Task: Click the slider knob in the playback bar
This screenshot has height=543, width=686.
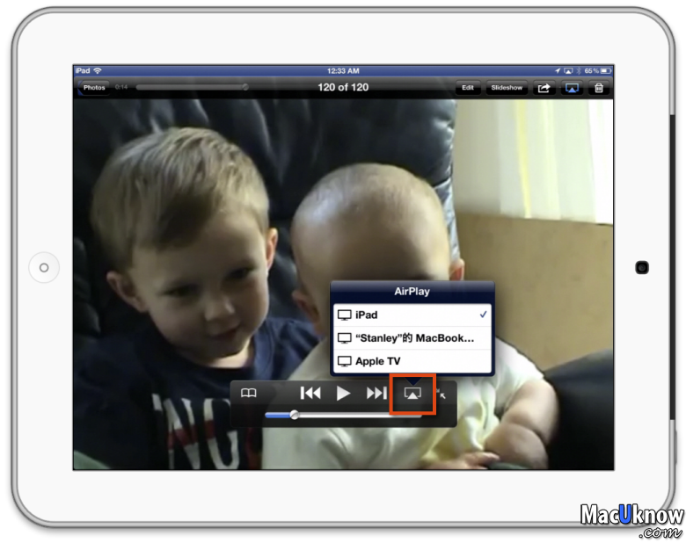Action: click(x=295, y=415)
